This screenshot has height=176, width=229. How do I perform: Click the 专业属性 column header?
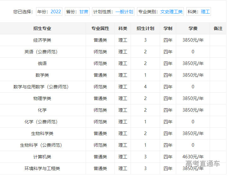tap(100, 28)
